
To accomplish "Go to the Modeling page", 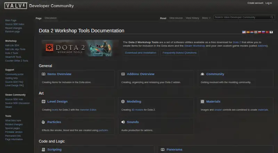I will click(x=134, y=102).
